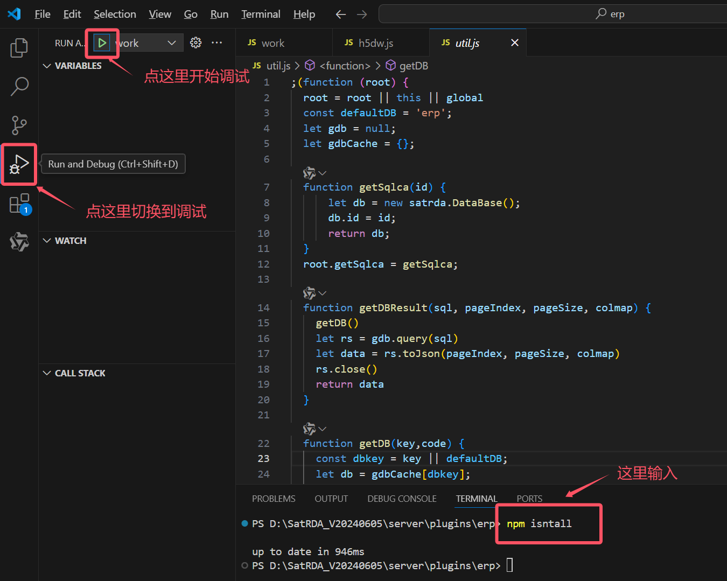Open the Search view in activity bar
Screen dimensions: 727x581
19,86
